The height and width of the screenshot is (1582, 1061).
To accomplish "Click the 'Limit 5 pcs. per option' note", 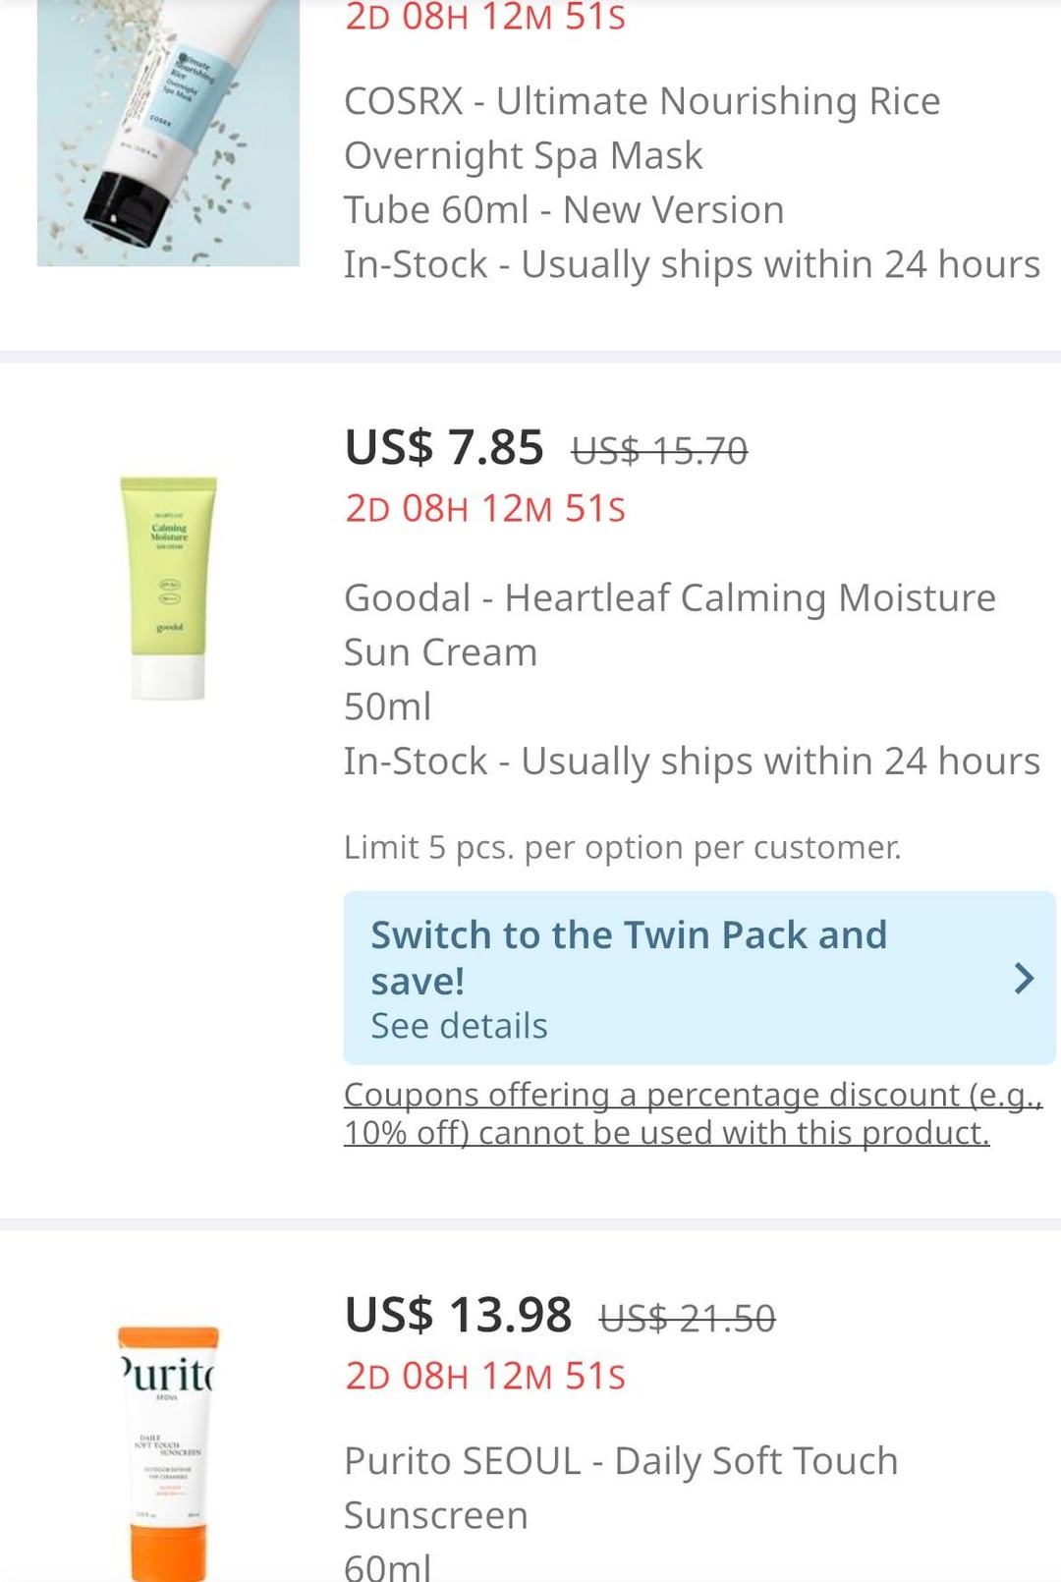I will point(622,847).
